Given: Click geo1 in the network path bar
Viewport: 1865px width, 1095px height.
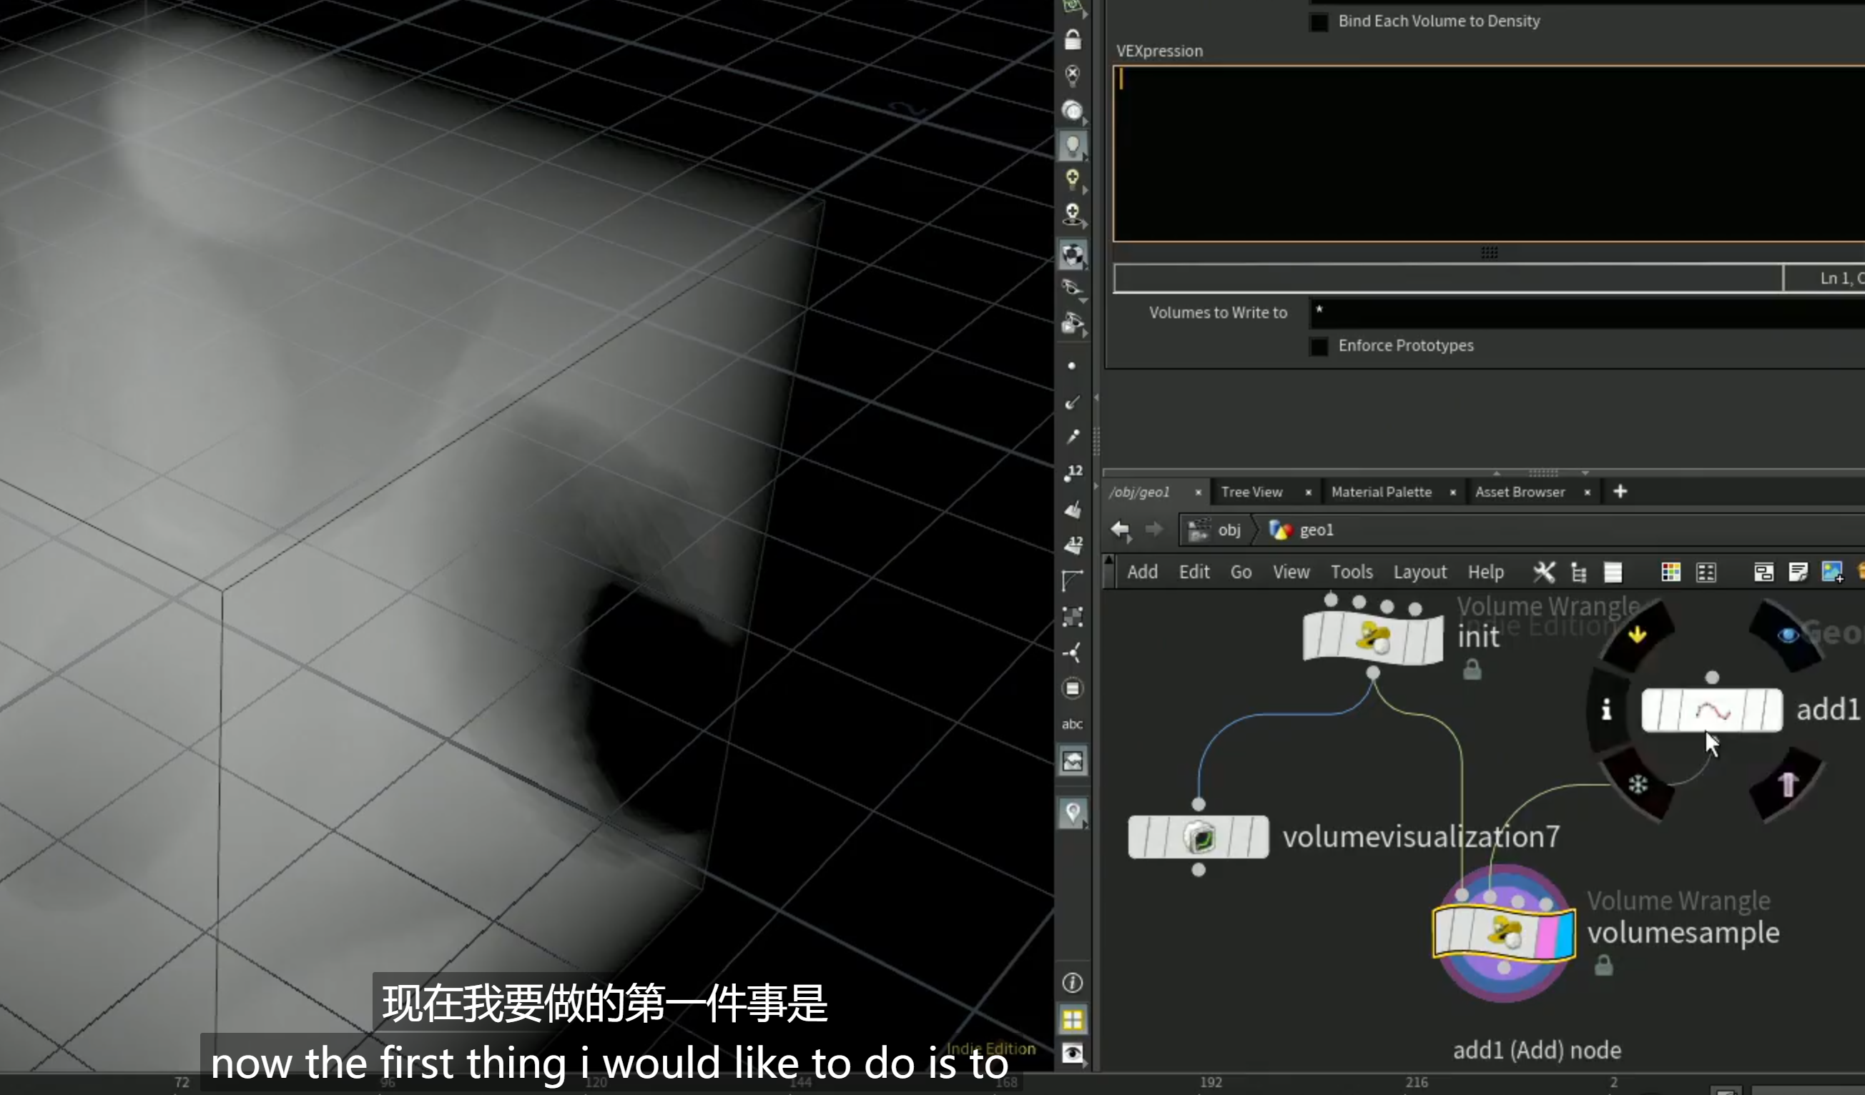Looking at the screenshot, I should pyautogui.click(x=1301, y=530).
